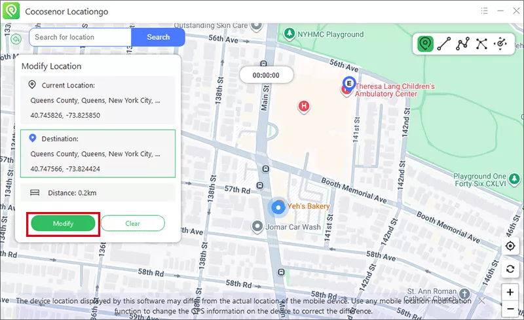Screen dimensions: 524x320
Task: Zoom out on the map
Action: tap(510, 308)
